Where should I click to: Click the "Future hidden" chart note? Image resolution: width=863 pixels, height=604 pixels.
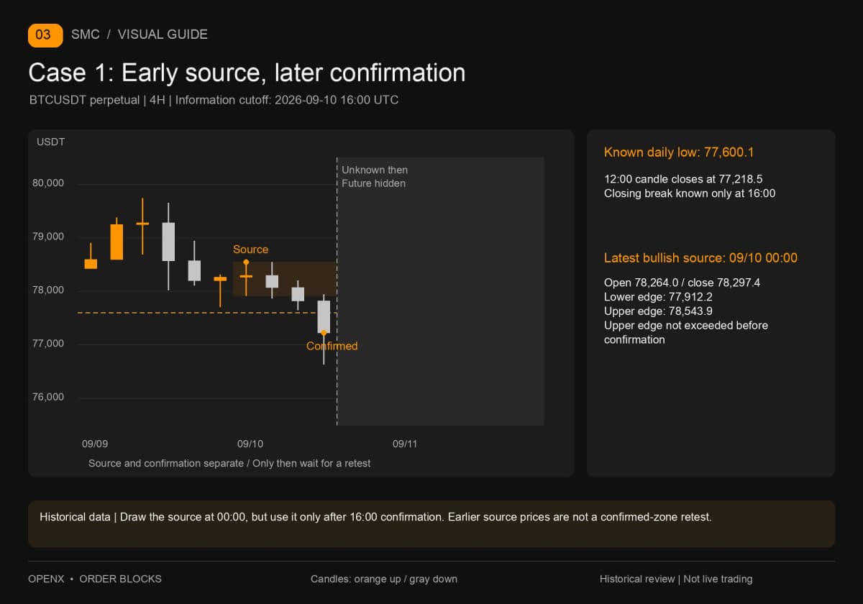[373, 183]
